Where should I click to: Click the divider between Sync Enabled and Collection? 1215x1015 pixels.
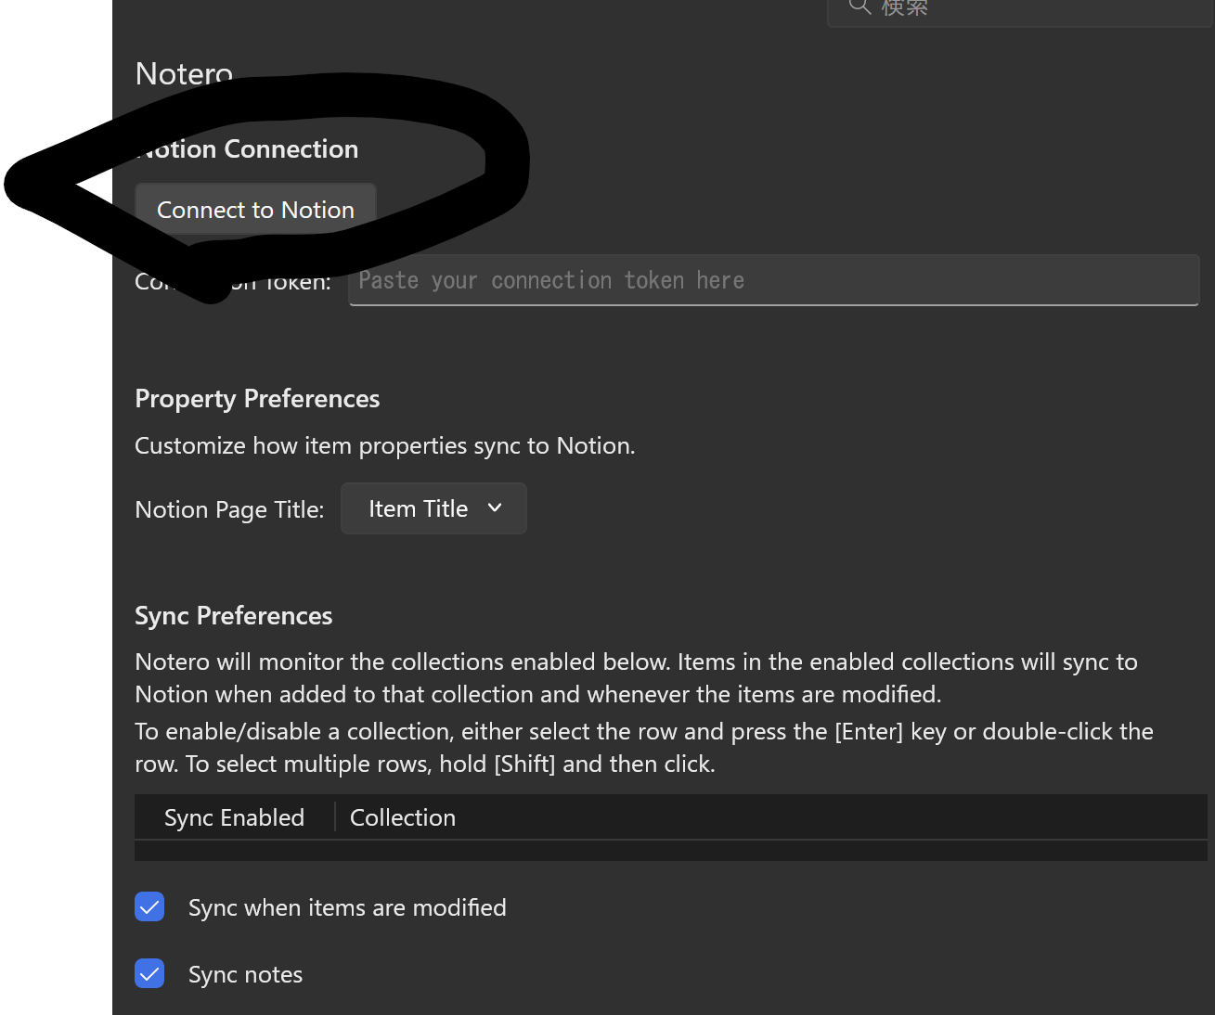[x=335, y=817]
